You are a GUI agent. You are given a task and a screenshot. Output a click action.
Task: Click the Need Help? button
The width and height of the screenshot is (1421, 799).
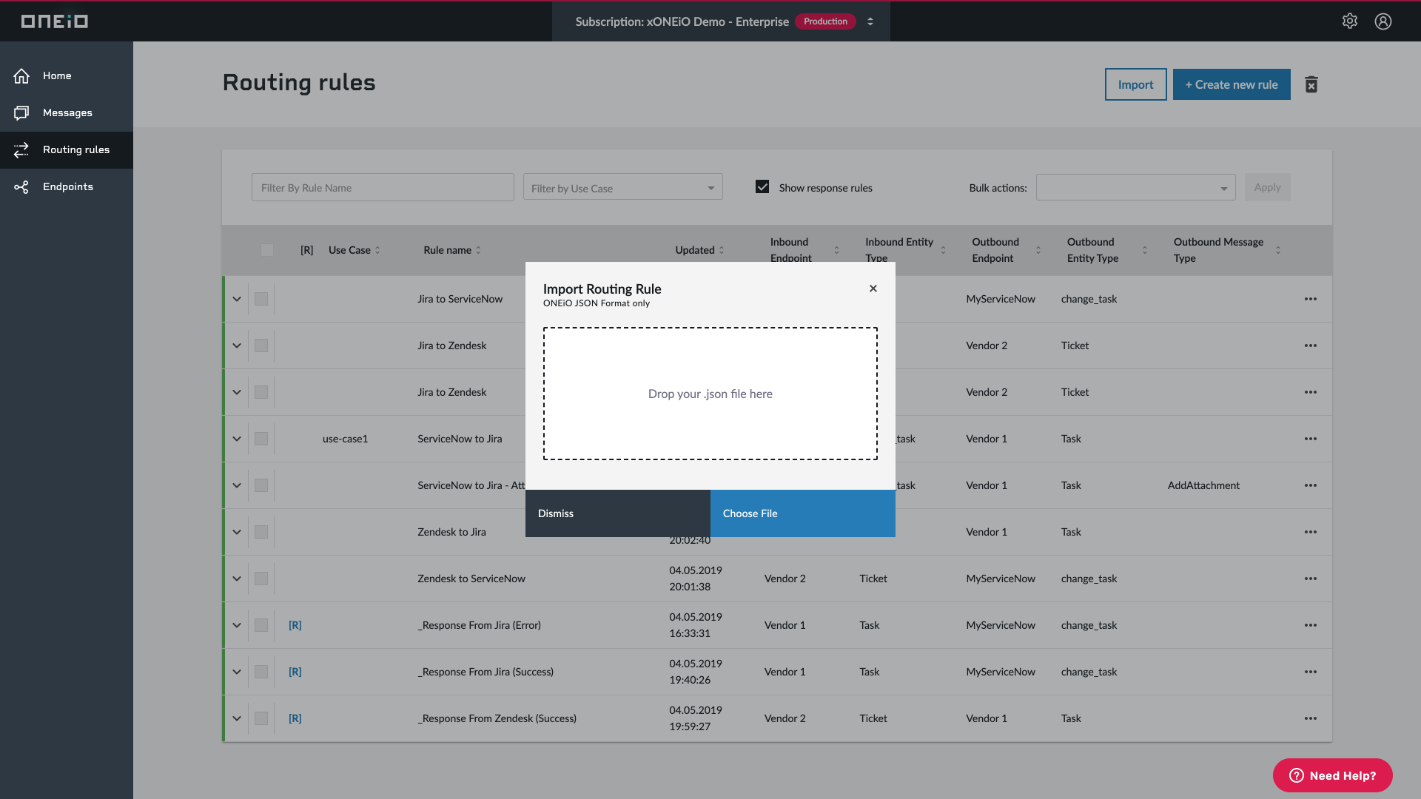tap(1332, 775)
